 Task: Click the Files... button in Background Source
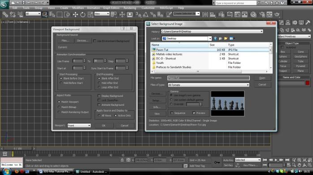[65, 41]
